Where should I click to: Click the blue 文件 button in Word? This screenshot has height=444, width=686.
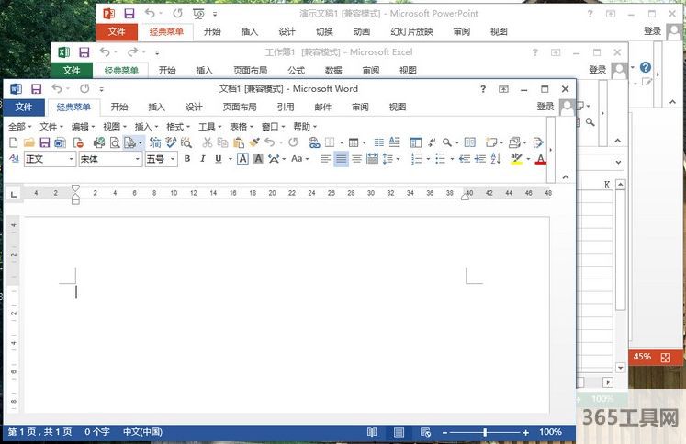[24, 108]
